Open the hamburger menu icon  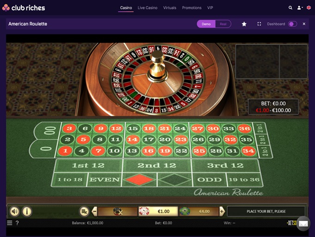tap(10, 223)
